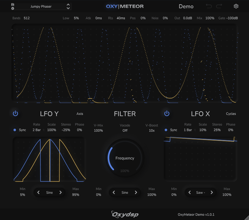Click LFO X Max value 100%
The width and height of the screenshot is (249, 220).
227,195
